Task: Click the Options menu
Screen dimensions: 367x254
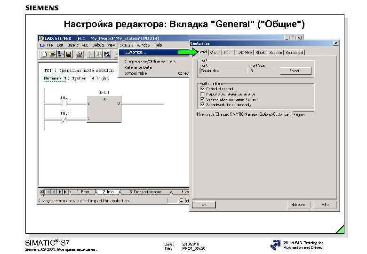Action: [x=127, y=45]
